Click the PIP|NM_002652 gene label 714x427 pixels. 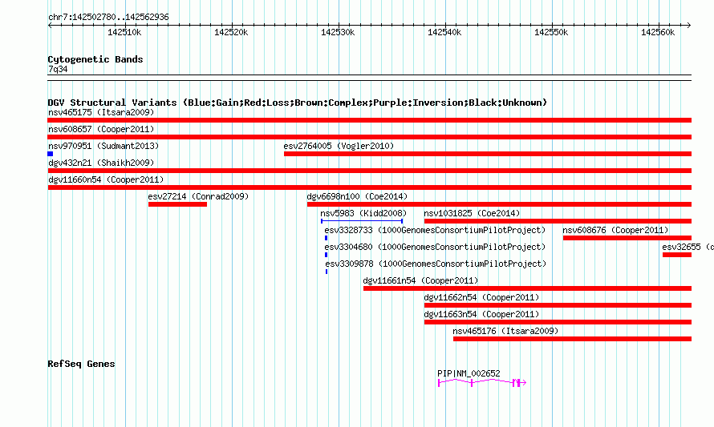pyautogui.click(x=469, y=373)
